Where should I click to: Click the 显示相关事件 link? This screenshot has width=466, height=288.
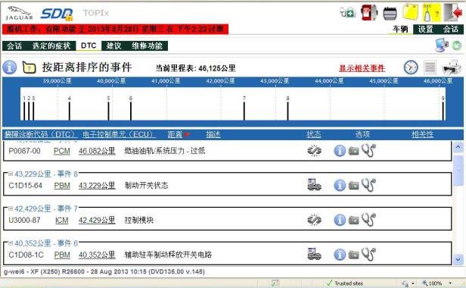point(362,68)
